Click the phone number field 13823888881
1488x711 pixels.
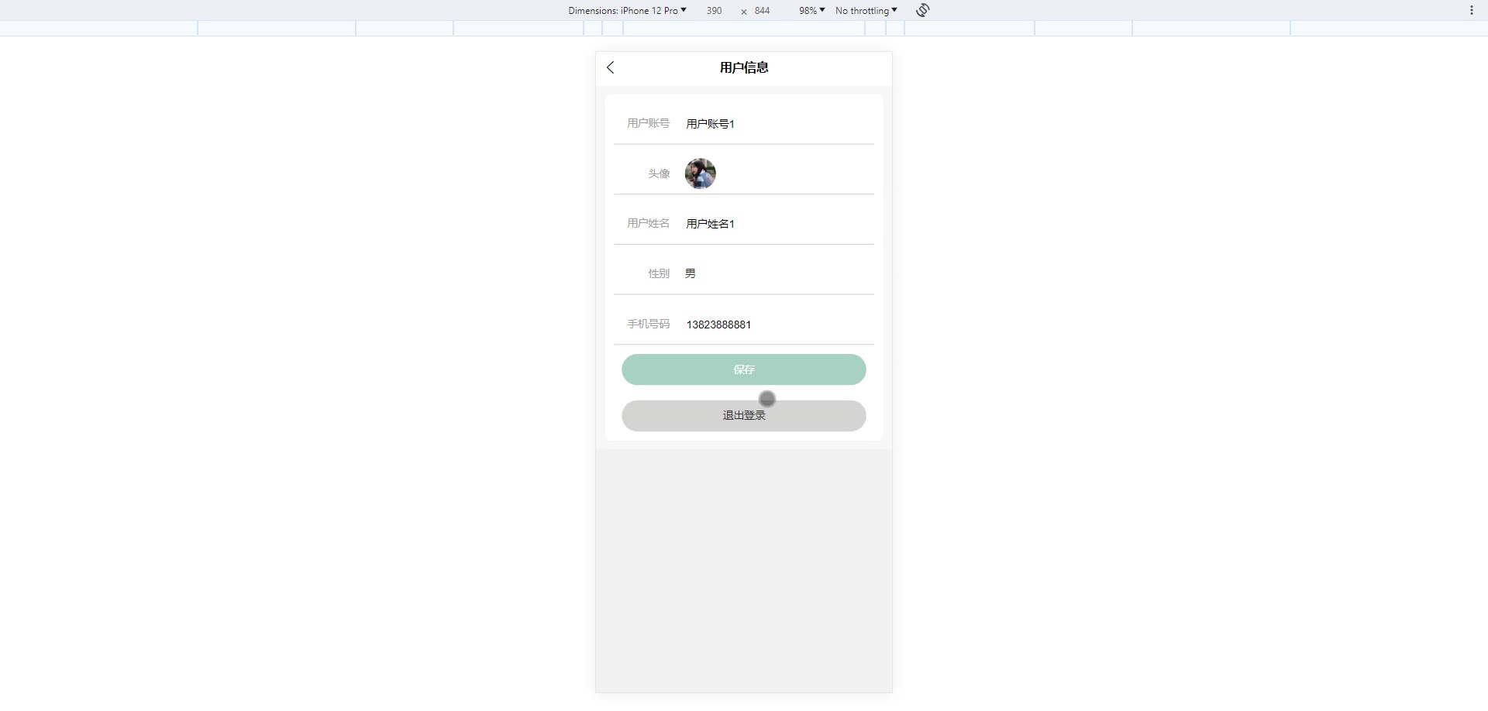(x=775, y=325)
